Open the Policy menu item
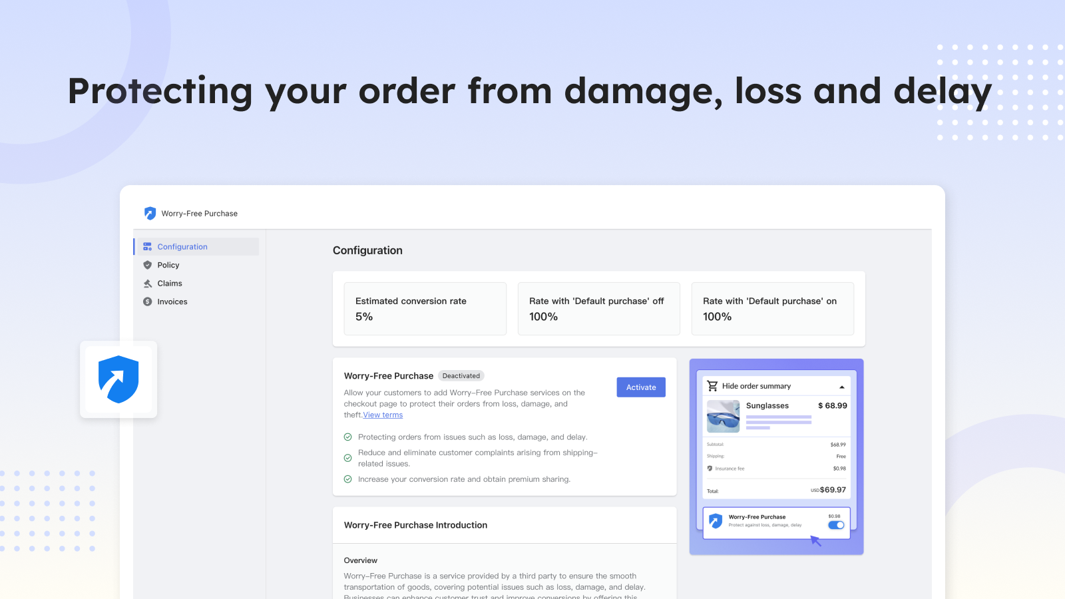This screenshot has height=599, width=1065. (168, 265)
